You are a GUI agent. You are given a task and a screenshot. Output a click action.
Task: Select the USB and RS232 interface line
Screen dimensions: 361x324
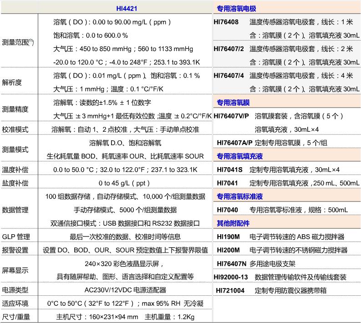tap(125, 223)
